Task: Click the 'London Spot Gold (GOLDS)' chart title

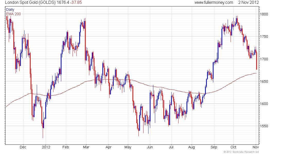Action: (30, 3)
